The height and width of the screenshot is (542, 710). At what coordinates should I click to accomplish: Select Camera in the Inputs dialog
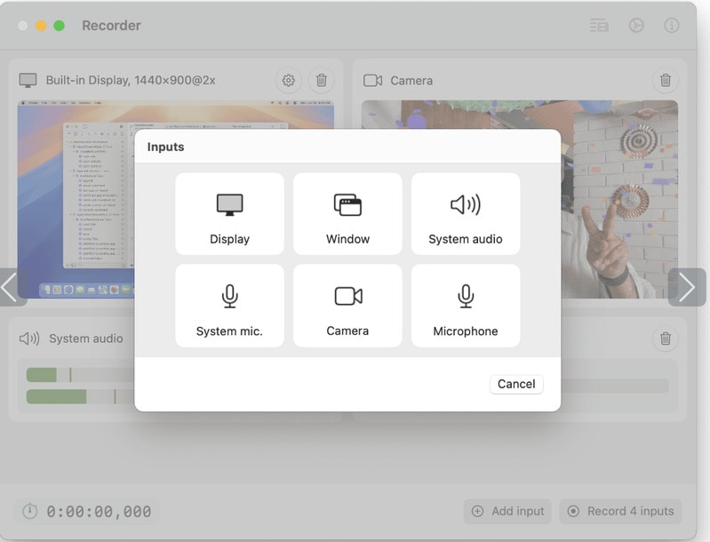tap(347, 306)
